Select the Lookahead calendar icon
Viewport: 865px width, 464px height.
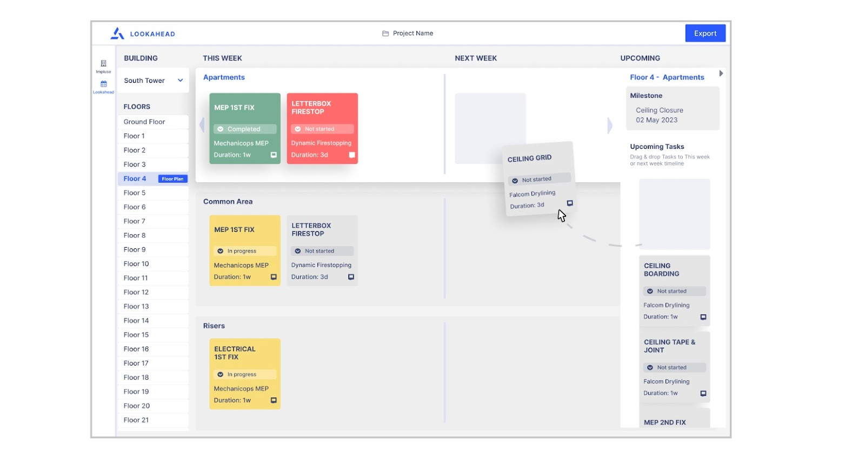[103, 85]
